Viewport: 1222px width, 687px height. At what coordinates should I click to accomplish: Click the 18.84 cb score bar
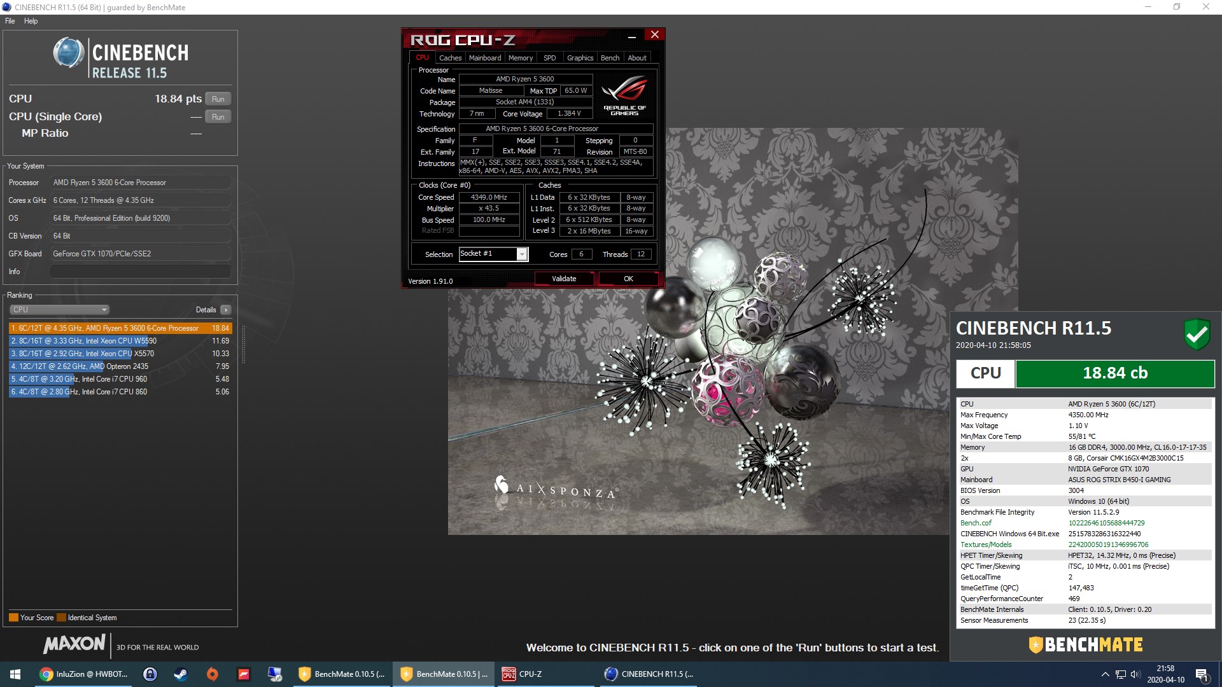(1115, 373)
